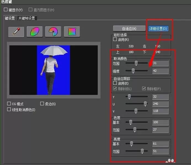This screenshot has width=191, height=165.
Task: Enable 自适应跟踪 启用(E) checkbox
Action: 115,83
